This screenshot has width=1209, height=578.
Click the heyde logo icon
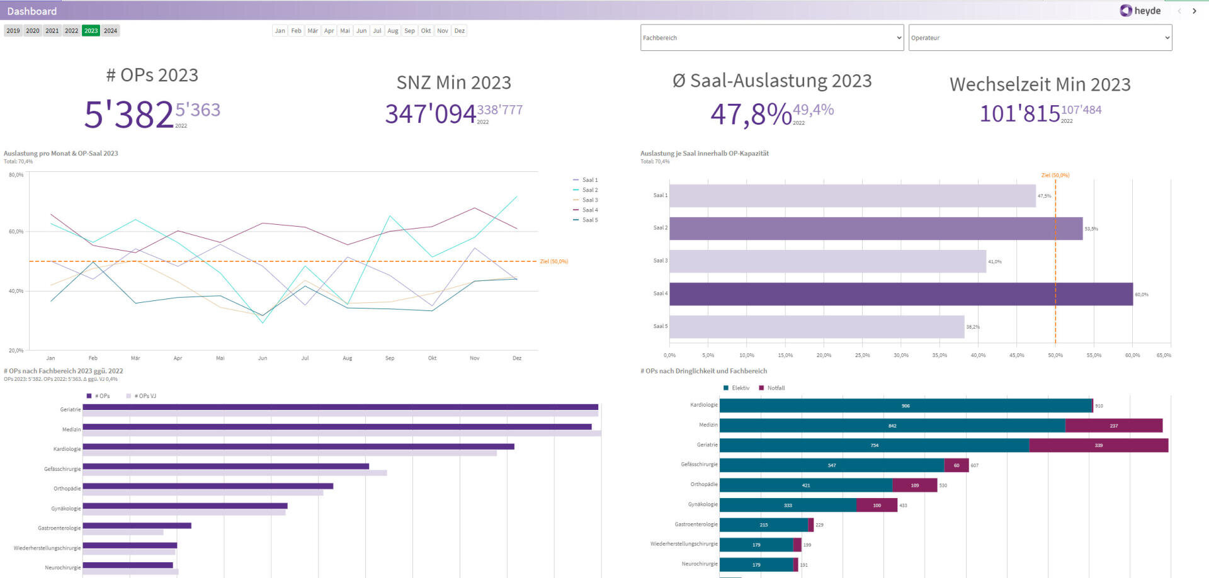(1125, 11)
